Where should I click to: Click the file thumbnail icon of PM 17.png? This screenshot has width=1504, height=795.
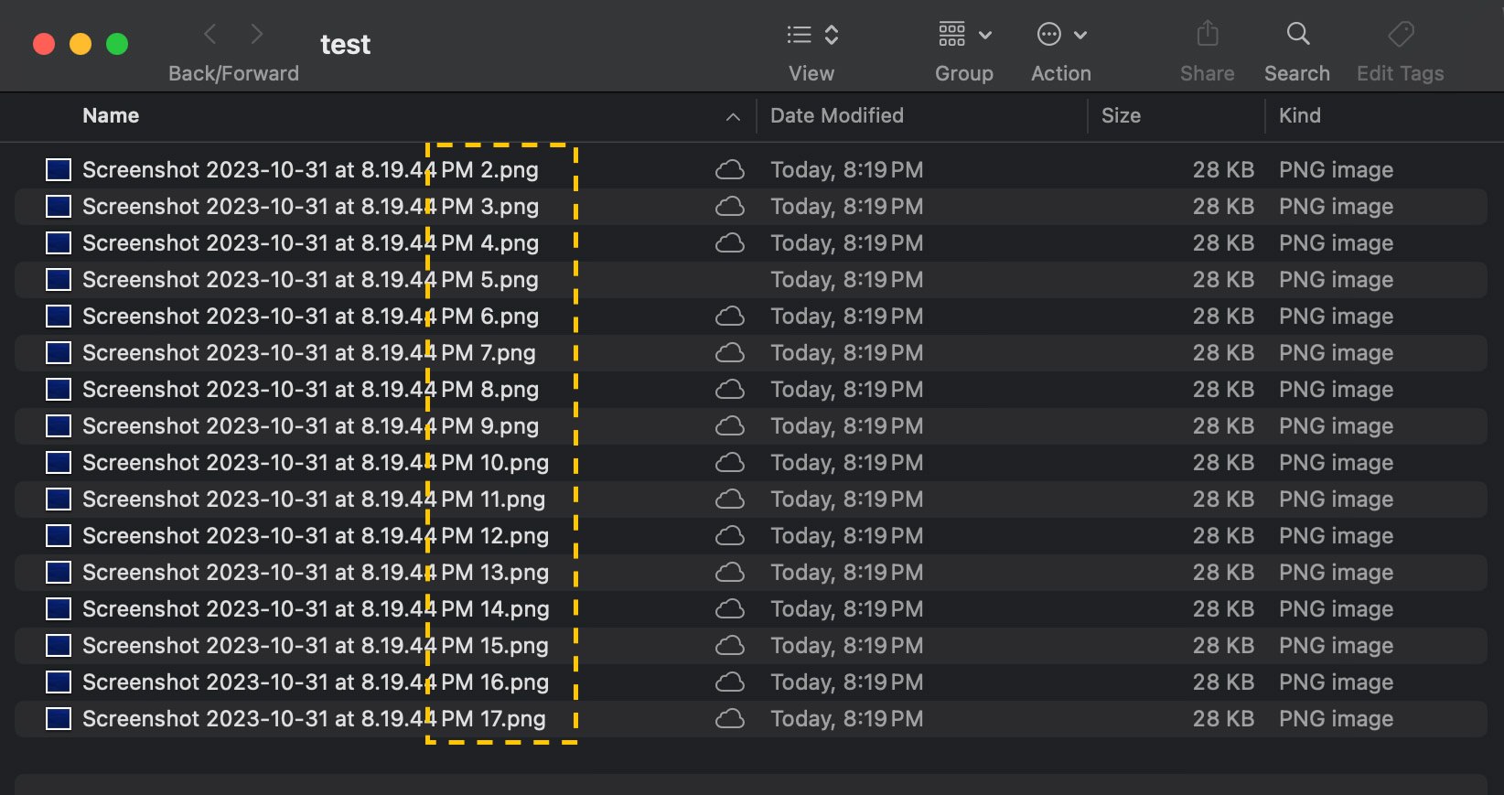click(59, 719)
